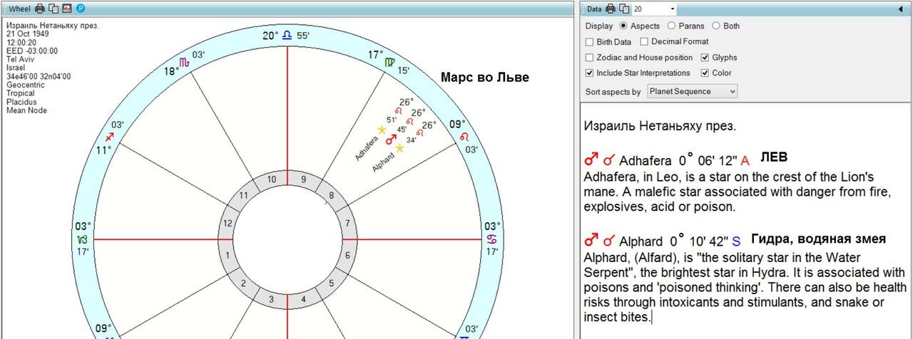Click the EED -03:00:00 time zone text
The width and height of the screenshot is (913, 339).
pyautogui.click(x=32, y=51)
